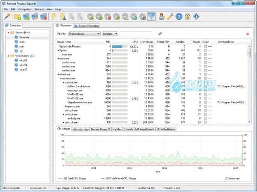Screen dimensions: 257x192
Task: Clear filter with the red X icon
Action: (247, 33)
